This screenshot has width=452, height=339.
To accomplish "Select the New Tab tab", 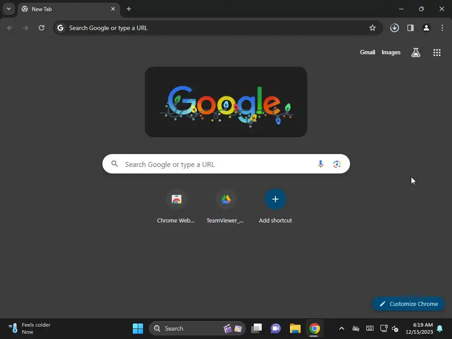I will pyautogui.click(x=68, y=9).
